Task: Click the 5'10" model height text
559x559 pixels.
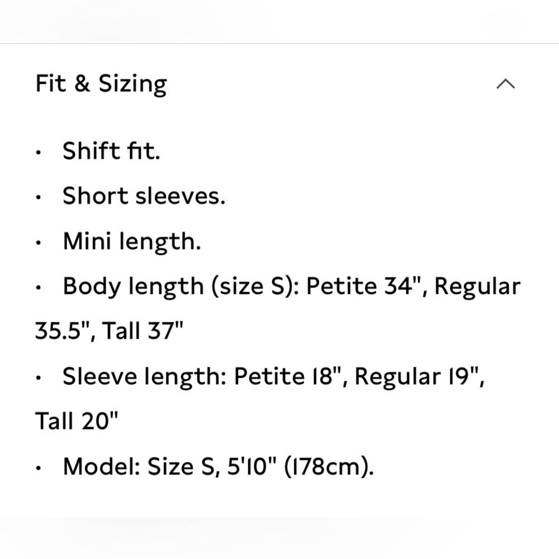Action: point(252,466)
